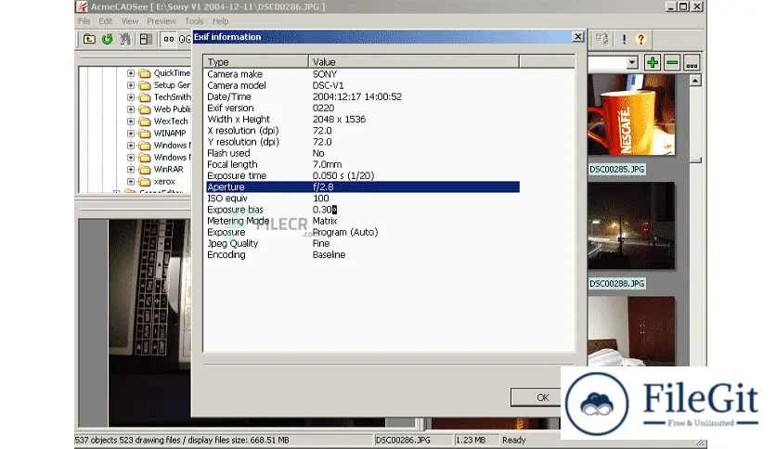776x449 pixels.
Task: Click OK in the Exif information dialog
Action: tap(537, 397)
